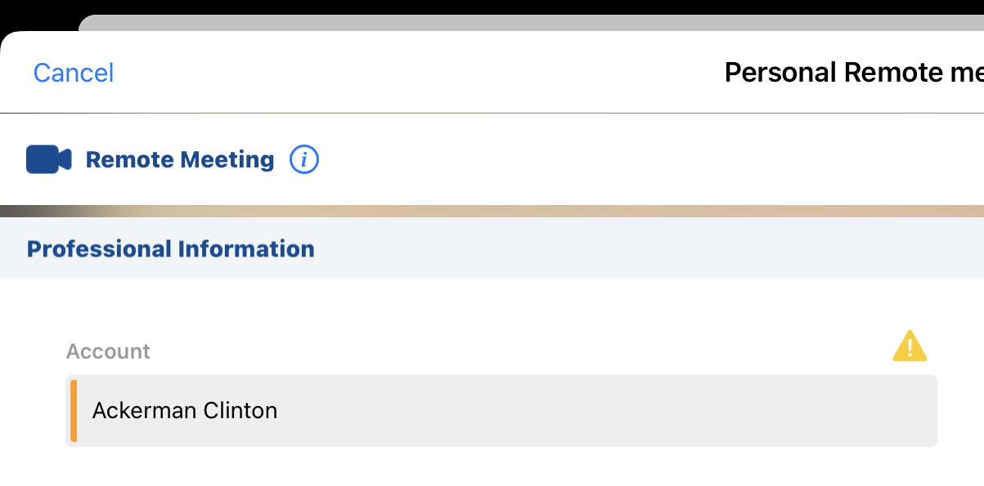Image resolution: width=984 pixels, height=486 pixels.
Task: Click the yellow warning triangle icon
Action: [910, 346]
